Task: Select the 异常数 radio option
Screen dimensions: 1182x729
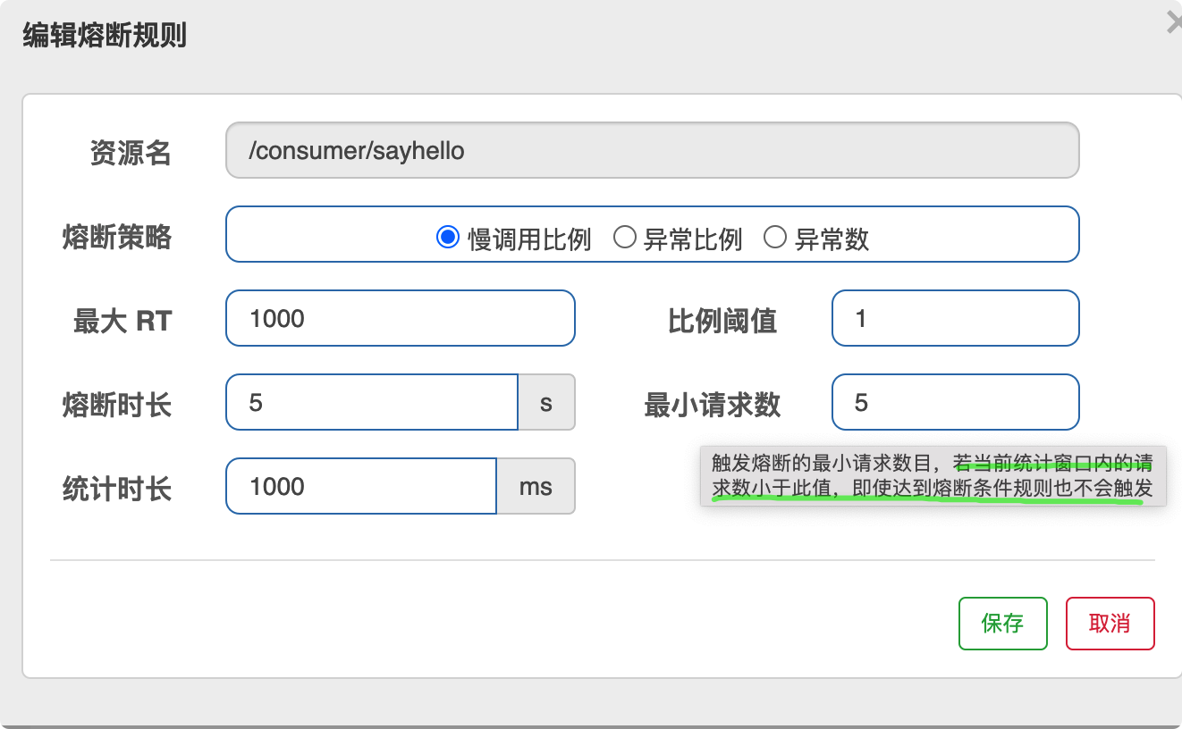Action: click(775, 238)
